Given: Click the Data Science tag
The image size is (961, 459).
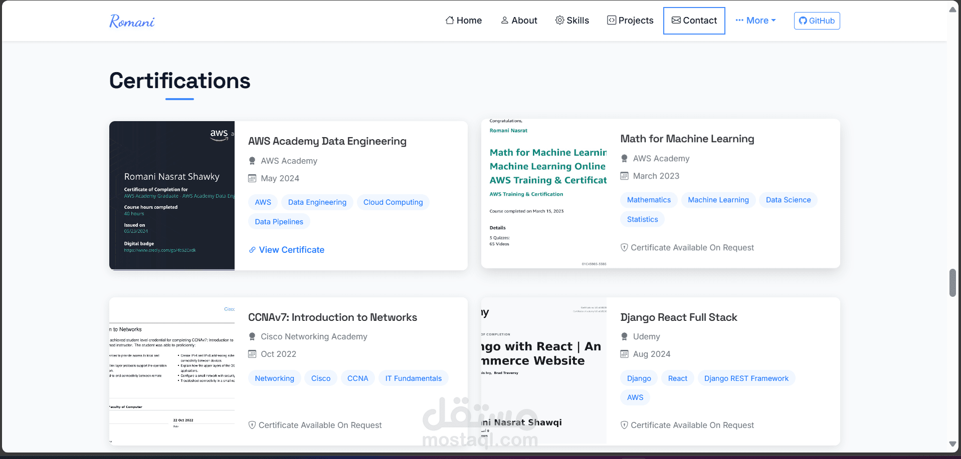Looking at the screenshot, I should tap(788, 200).
